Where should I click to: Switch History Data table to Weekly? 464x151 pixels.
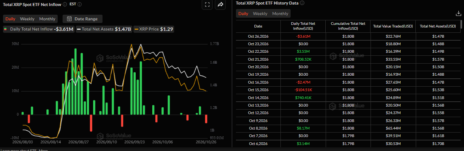pos(260,14)
